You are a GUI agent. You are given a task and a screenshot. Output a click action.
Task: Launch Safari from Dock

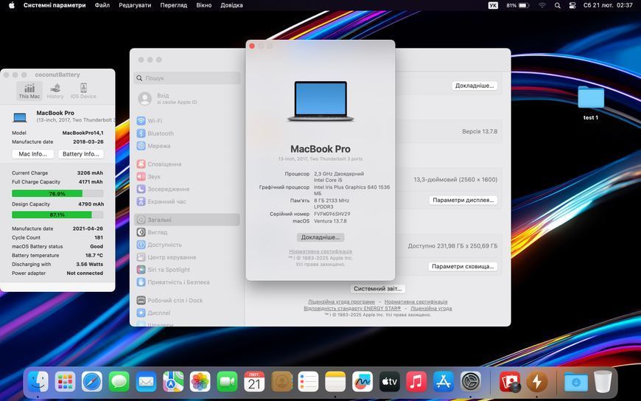pos(92,382)
